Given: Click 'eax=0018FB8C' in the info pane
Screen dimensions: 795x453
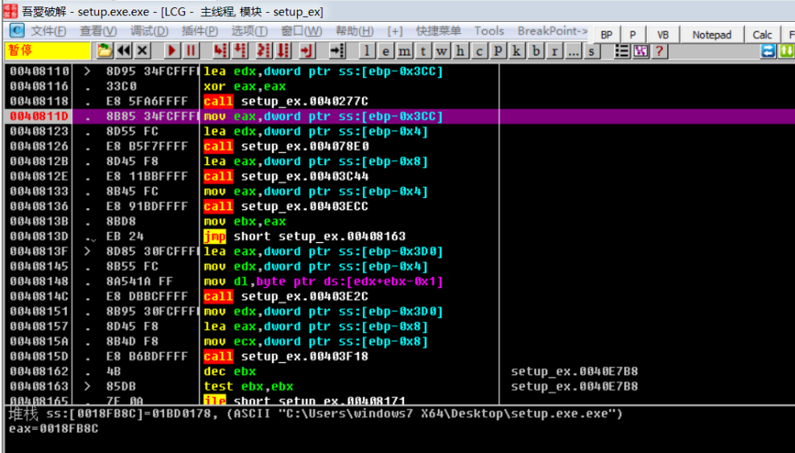Looking at the screenshot, I should (x=54, y=429).
